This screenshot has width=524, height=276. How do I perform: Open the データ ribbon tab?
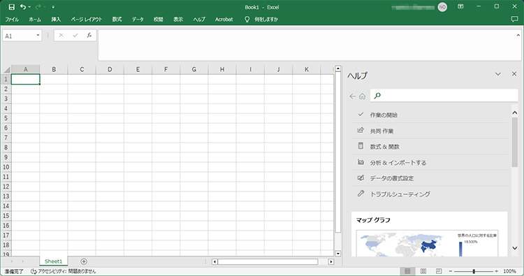(x=138, y=20)
